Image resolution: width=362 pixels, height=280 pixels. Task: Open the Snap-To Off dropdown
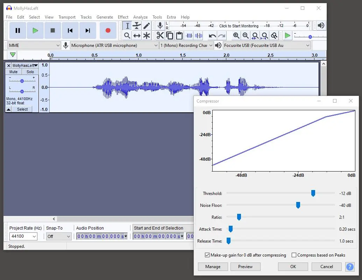(59, 236)
